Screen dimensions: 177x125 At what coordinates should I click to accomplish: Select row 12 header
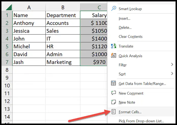pyautogui.click(x=7, y=101)
